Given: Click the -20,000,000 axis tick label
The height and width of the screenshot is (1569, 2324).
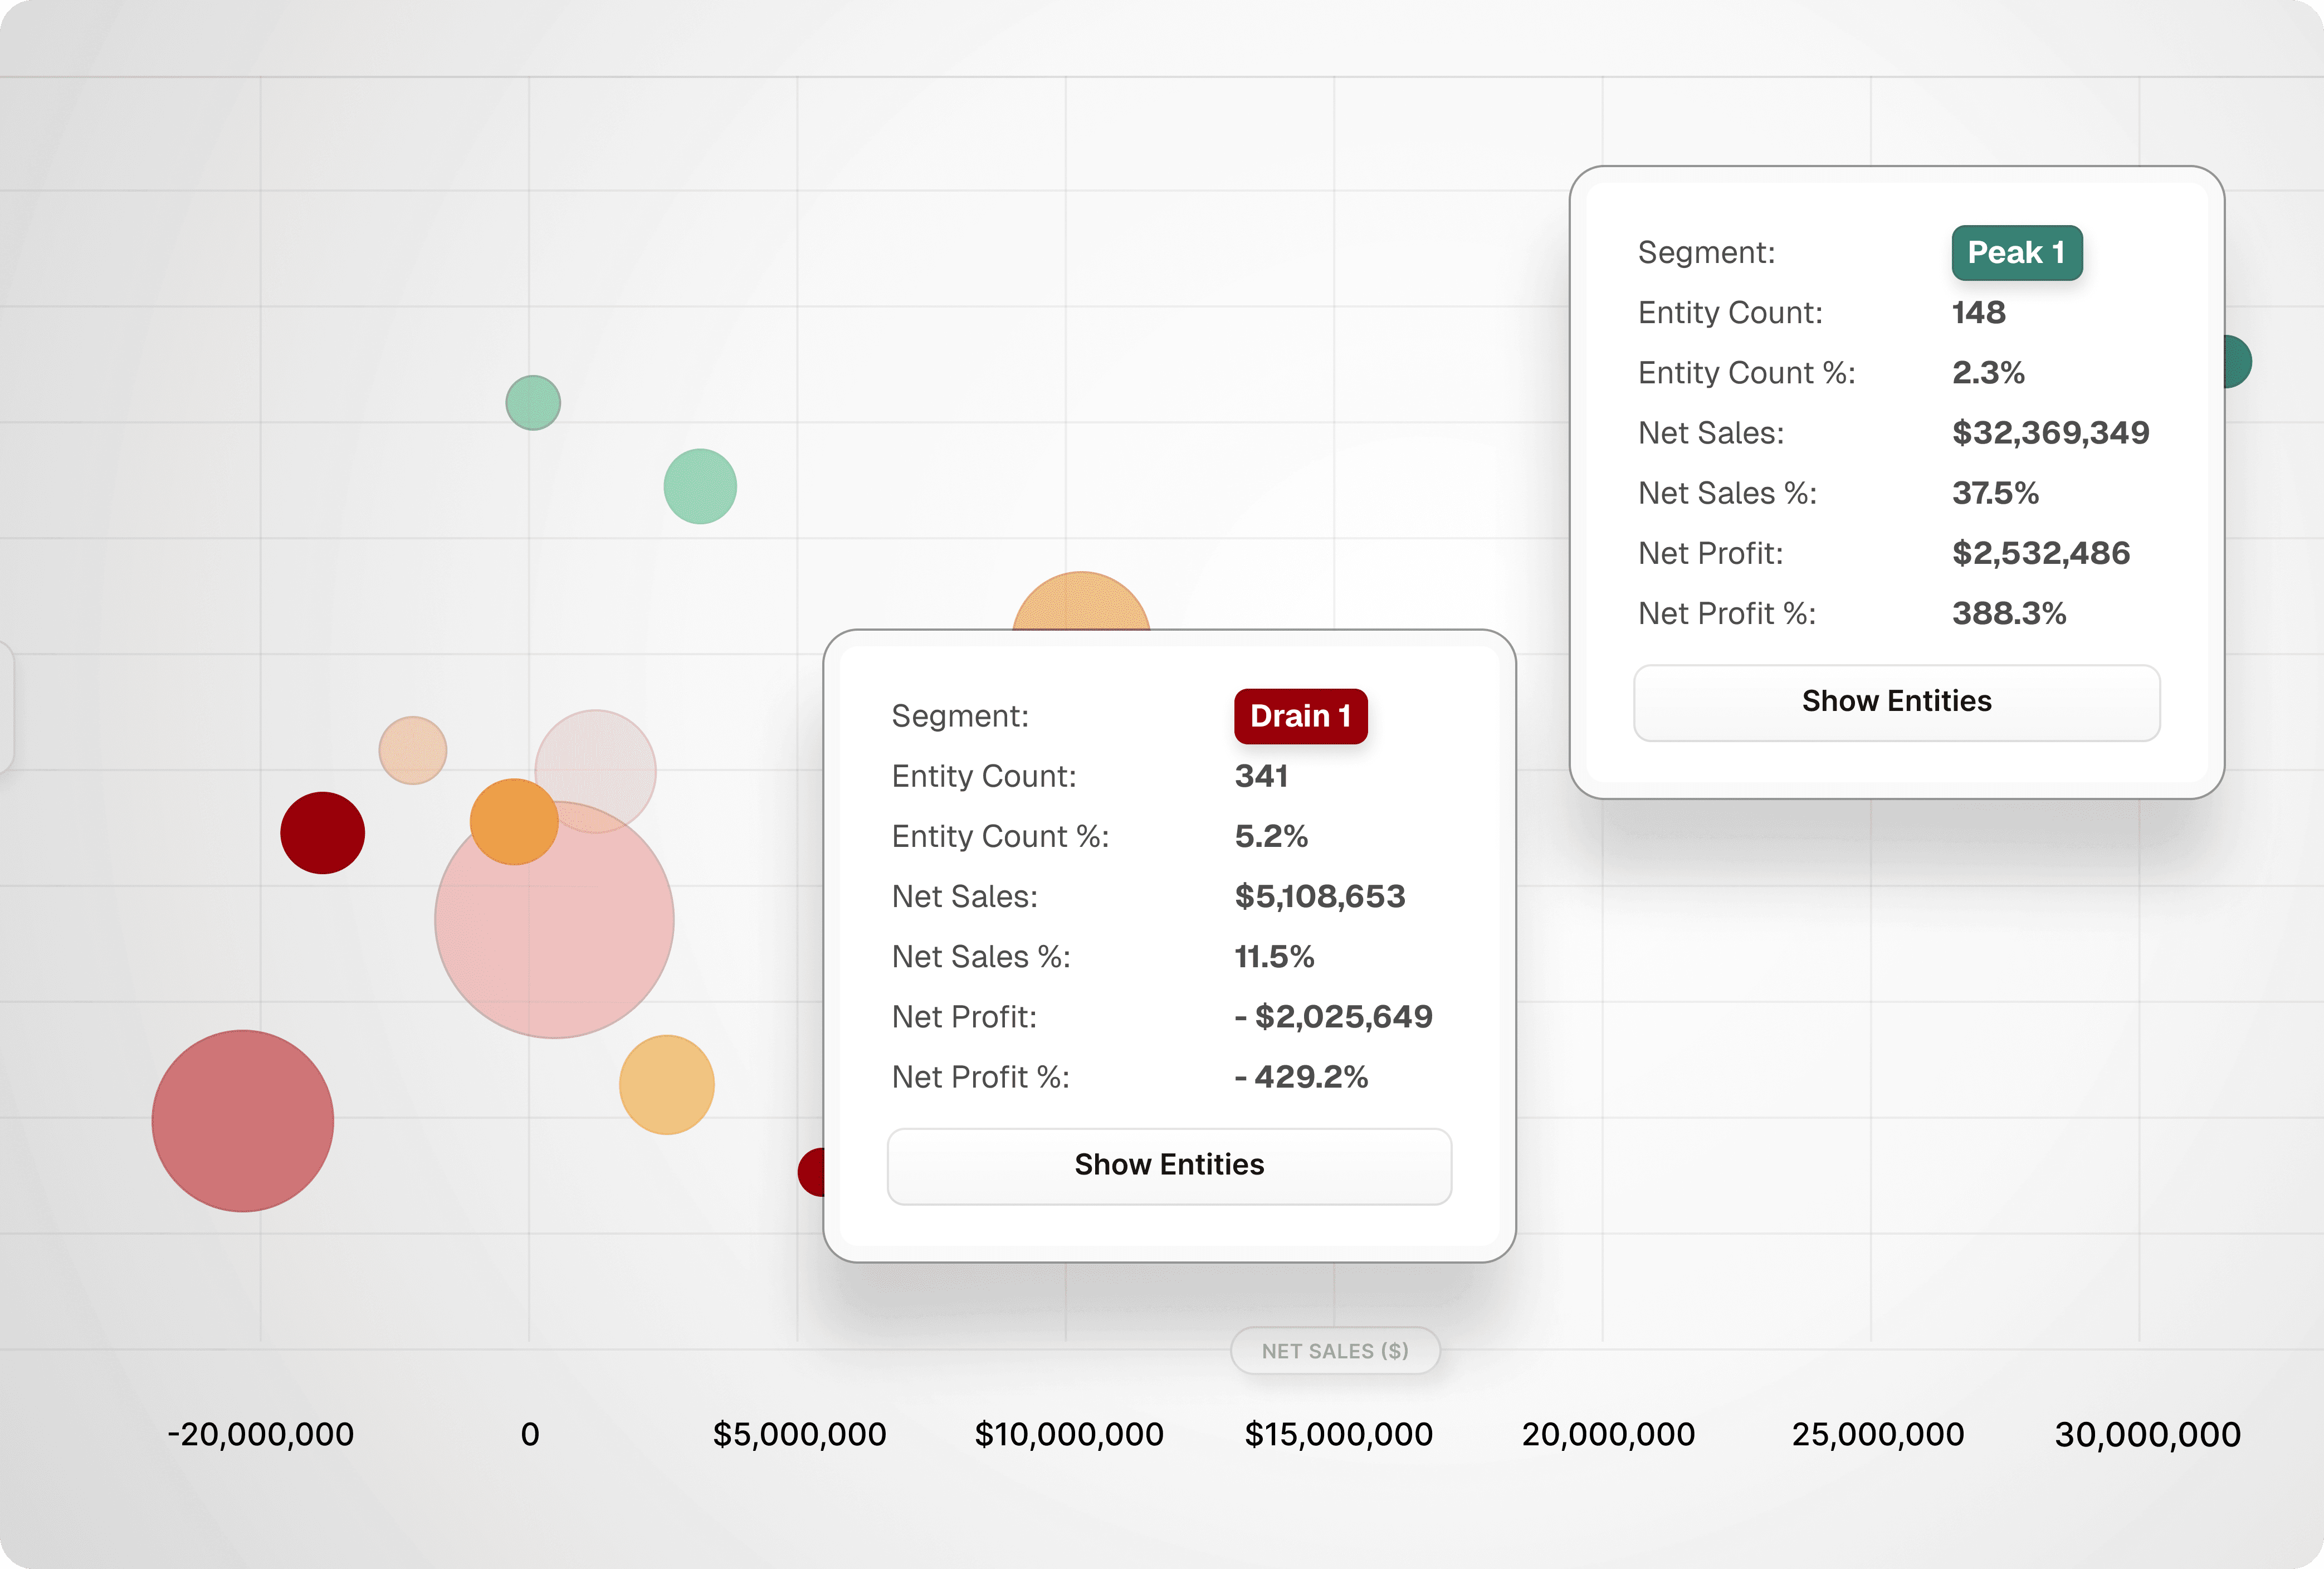Looking at the screenshot, I should pyautogui.click(x=260, y=1435).
